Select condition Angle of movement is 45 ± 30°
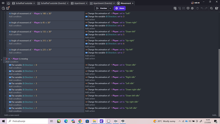 tap(30, 22)
